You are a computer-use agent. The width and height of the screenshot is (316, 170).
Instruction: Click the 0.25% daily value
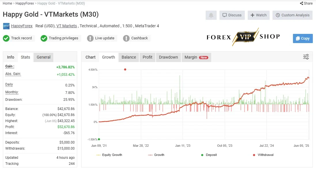pyautogui.click(x=70, y=85)
